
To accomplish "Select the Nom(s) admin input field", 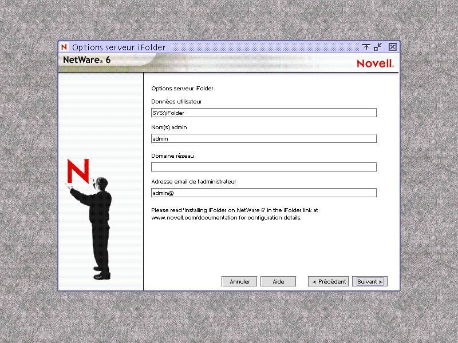I will (263, 138).
